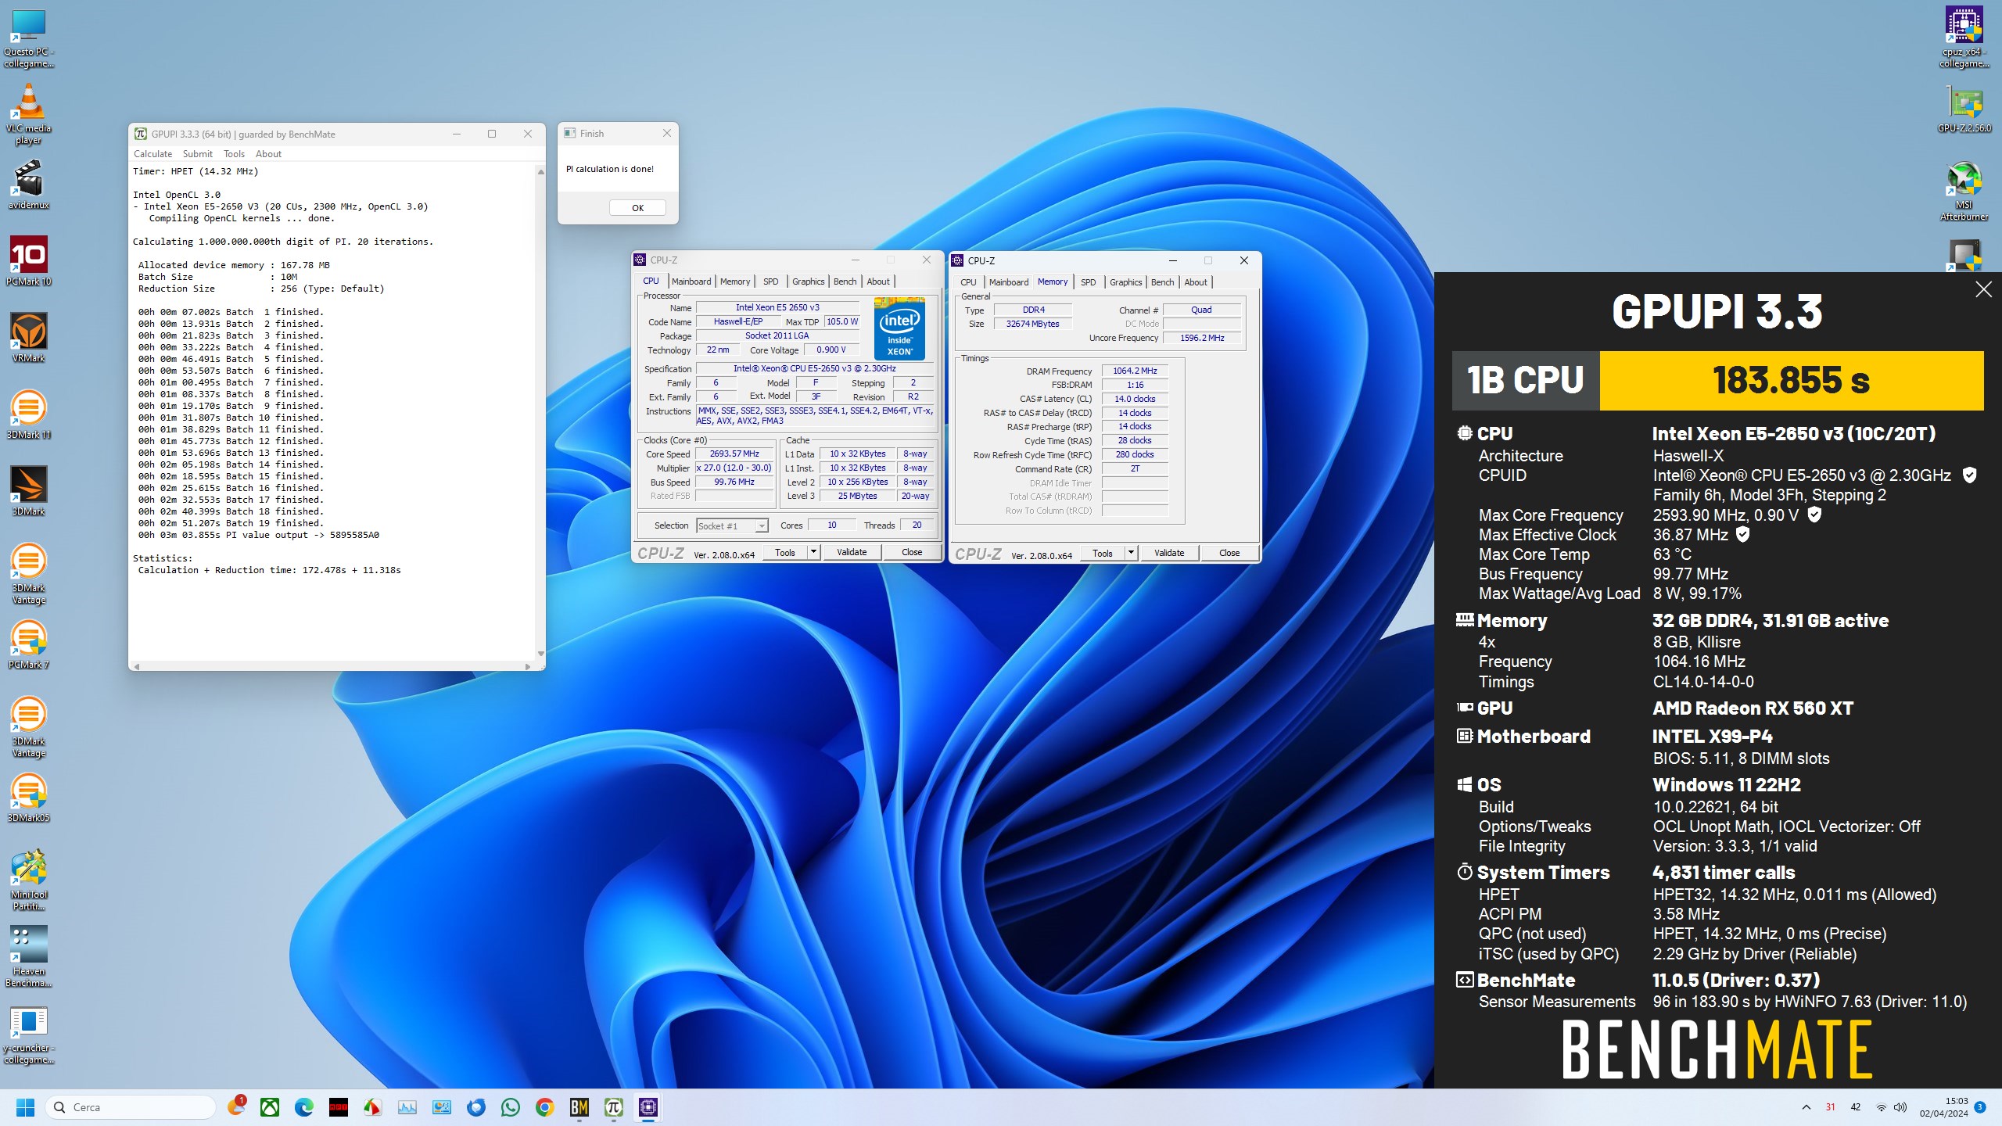2002x1126 pixels.
Task: Open the Socket #1 selection dropdown in CPU-Z
Action: tap(732, 526)
